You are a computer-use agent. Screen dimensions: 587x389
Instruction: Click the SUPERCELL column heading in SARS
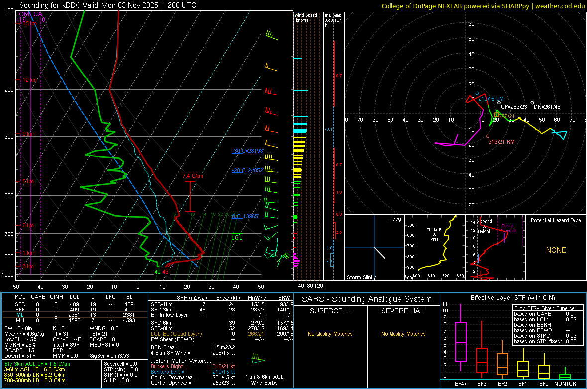coord(330,311)
